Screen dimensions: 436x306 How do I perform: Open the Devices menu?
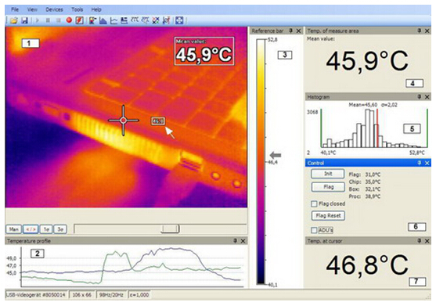click(x=54, y=9)
